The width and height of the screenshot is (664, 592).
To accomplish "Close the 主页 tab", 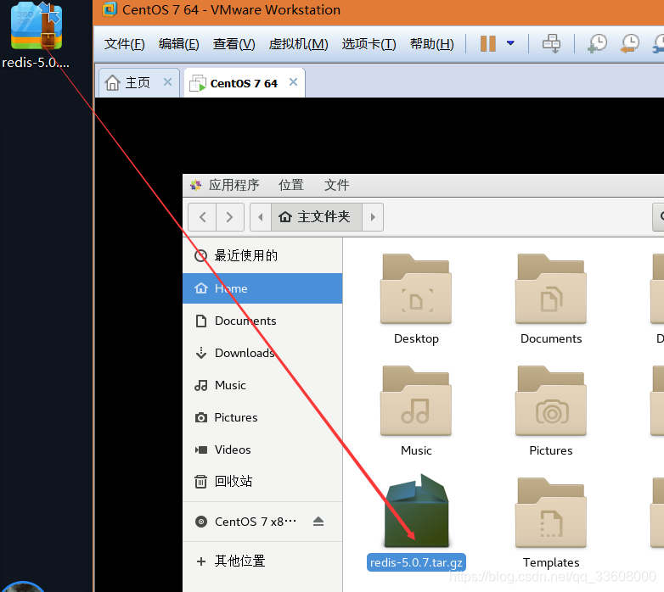I will click(x=167, y=82).
